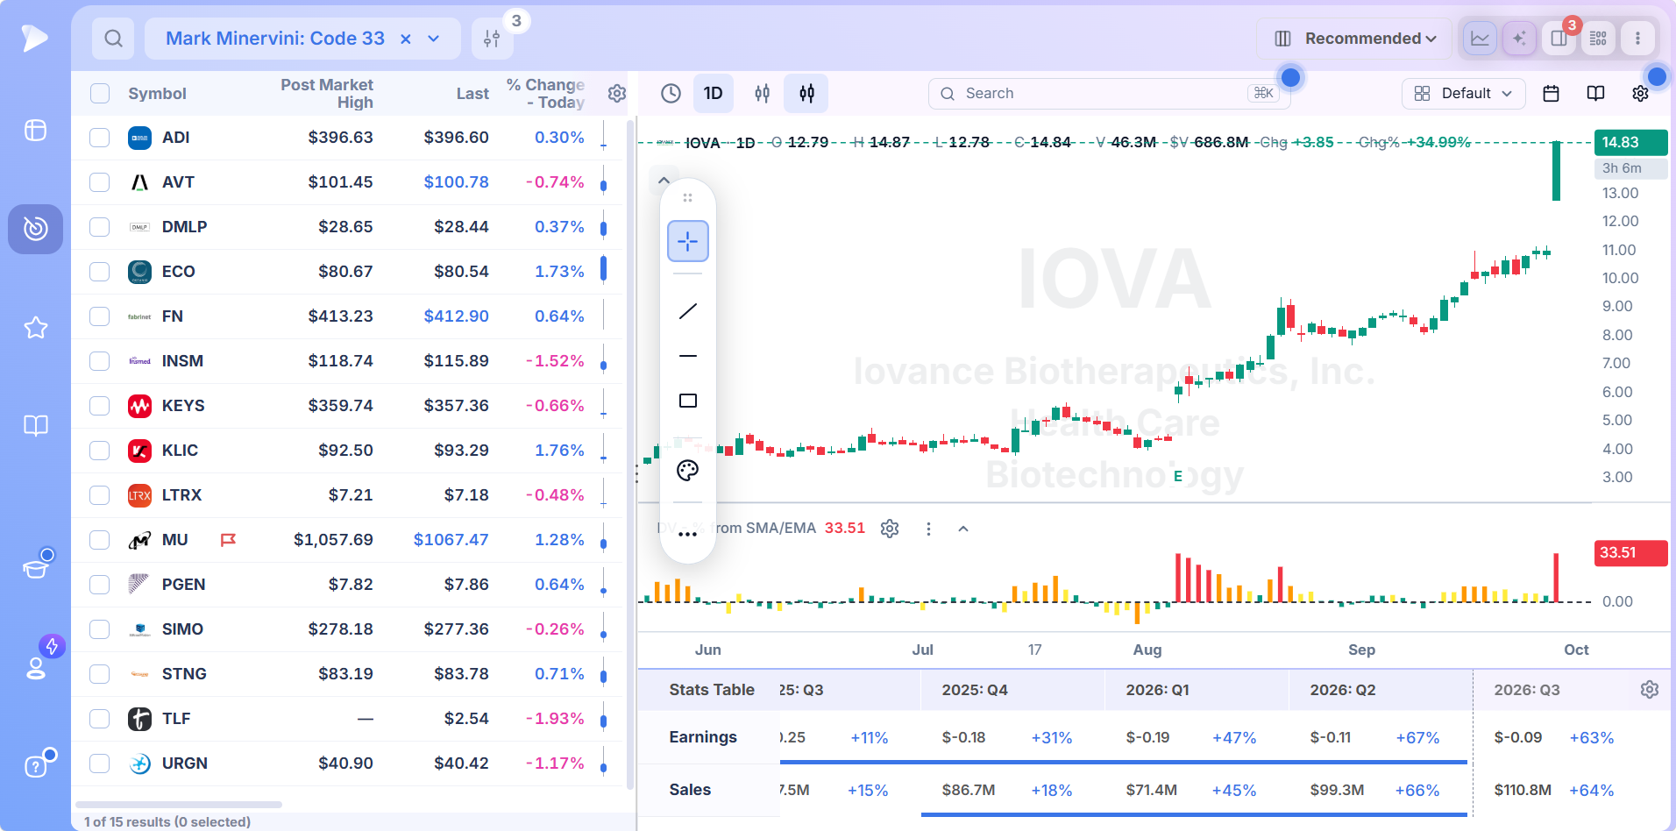Open table column settings gear
Viewport: 1676px width, 831px height.
tap(617, 94)
